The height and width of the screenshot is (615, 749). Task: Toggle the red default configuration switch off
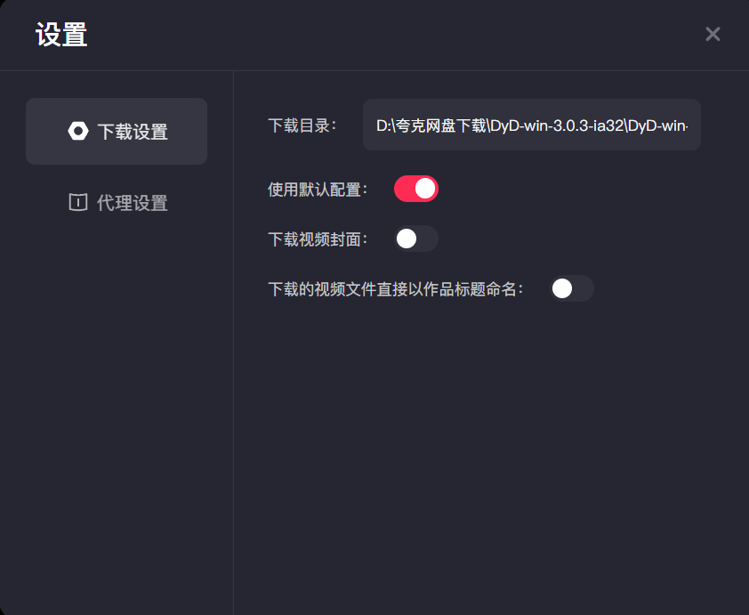[x=415, y=189]
